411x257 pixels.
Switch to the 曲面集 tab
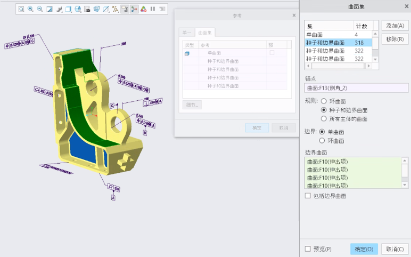pyautogui.click(x=204, y=33)
